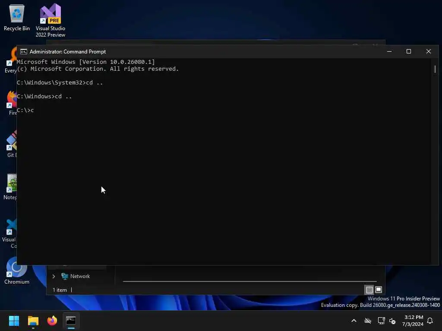Select Network in File Explorer navigation pane
The height and width of the screenshot is (331, 442).
click(76, 276)
